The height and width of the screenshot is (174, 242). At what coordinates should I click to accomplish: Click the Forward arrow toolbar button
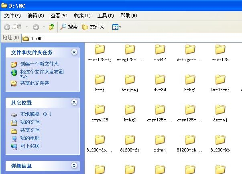pos(36,27)
